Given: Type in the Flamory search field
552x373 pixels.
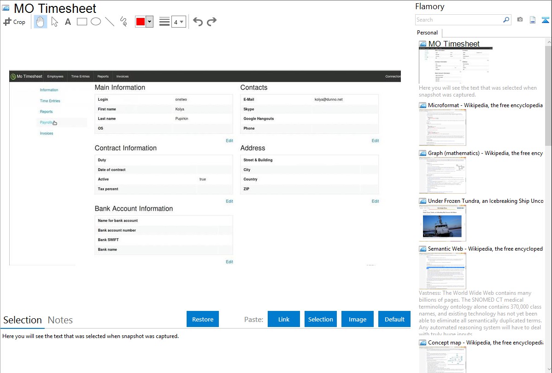Looking at the screenshot, I should click(458, 20).
